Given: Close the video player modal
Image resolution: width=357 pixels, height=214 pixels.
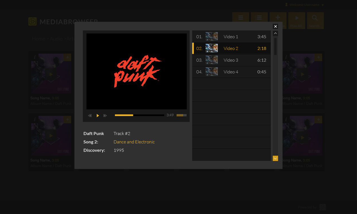Looking at the screenshot, I should point(275,26).
